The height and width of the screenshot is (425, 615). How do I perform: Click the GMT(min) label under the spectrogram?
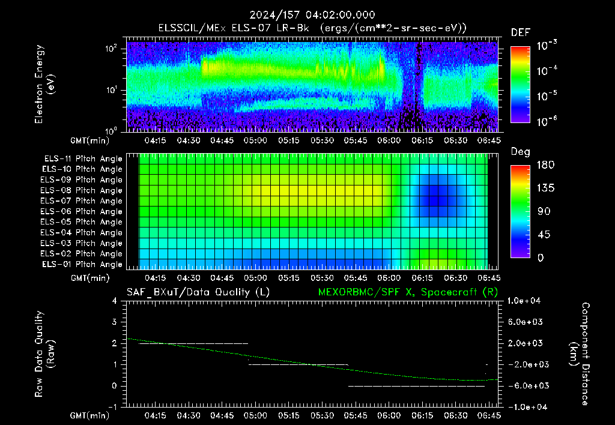tap(89, 140)
